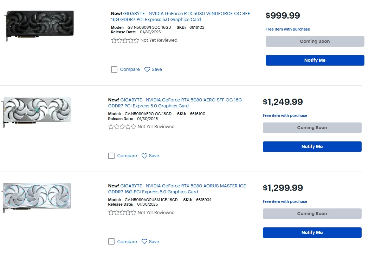The width and height of the screenshot is (369, 253).
Task: Check Compare box for RTX 5080 WINDFORCE OC
Action: pyautogui.click(x=114, y=69)
